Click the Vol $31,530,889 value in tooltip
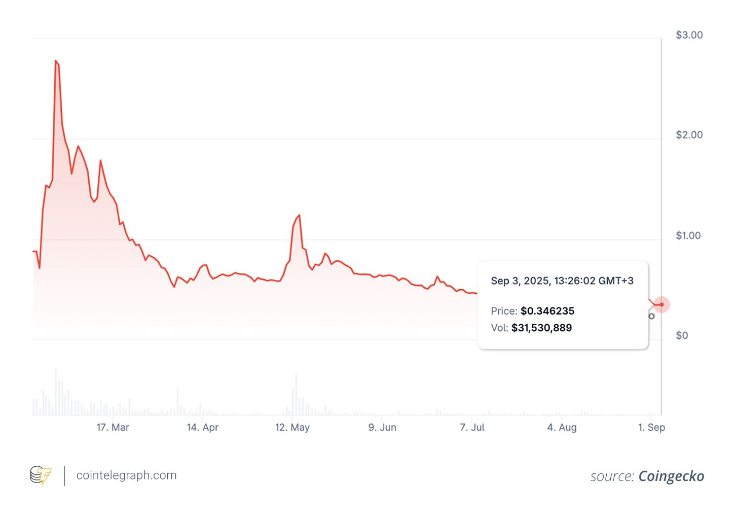The image size is (735, 515). point(541,328)
